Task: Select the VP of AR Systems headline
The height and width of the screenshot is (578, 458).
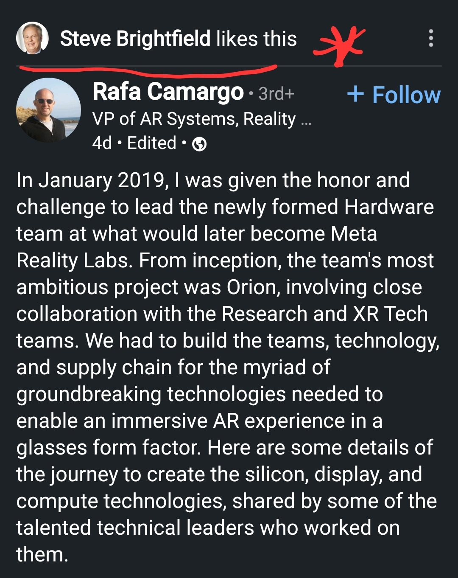Action: pyautogui.click(x=194, y=119)
